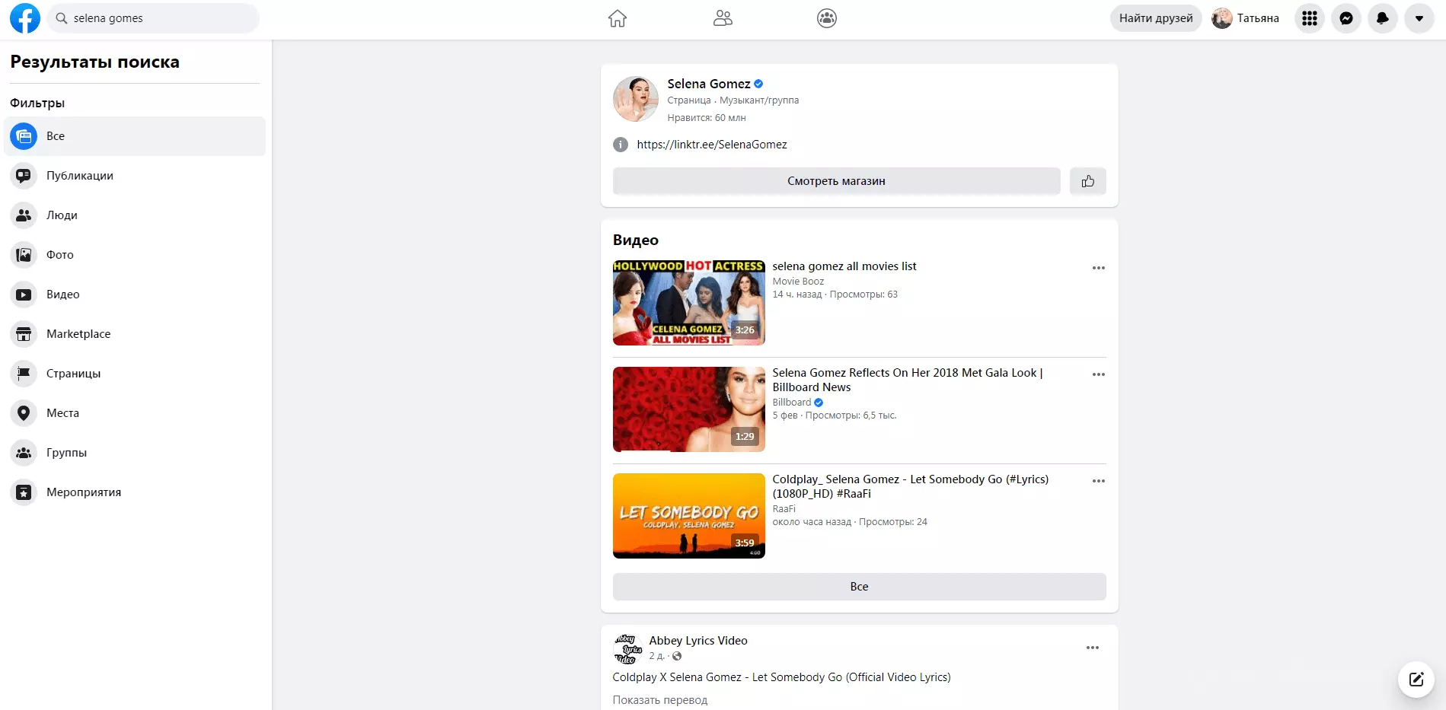Viewport: 1446px width, 710px height.
Task: Click the public globe icon on Abbey post
Action: (x=677, y=656)
